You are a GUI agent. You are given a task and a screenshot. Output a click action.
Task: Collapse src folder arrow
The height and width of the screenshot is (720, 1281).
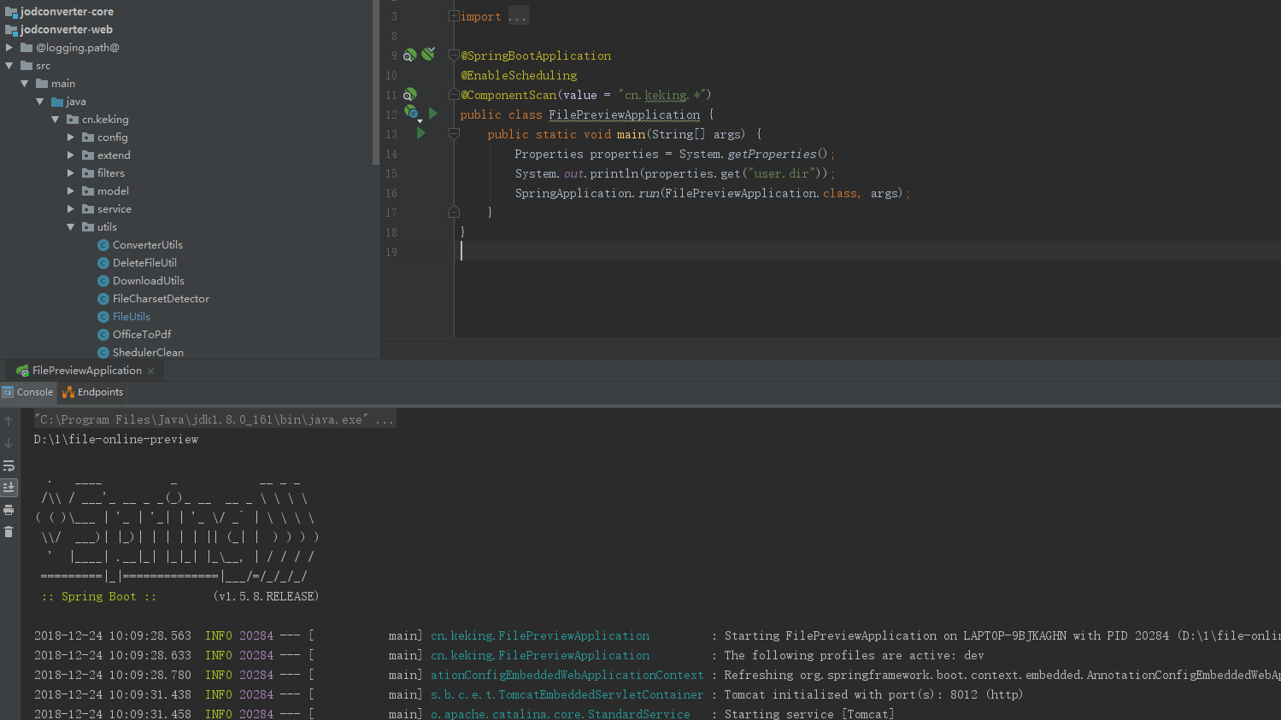tap(9, 66)
